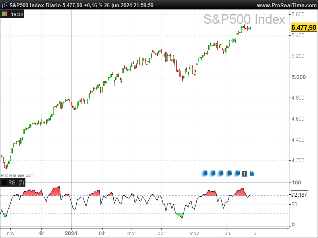Click the 5.000 level on price axis
This screenshot has width=318, height=238.
coord(299,77)
